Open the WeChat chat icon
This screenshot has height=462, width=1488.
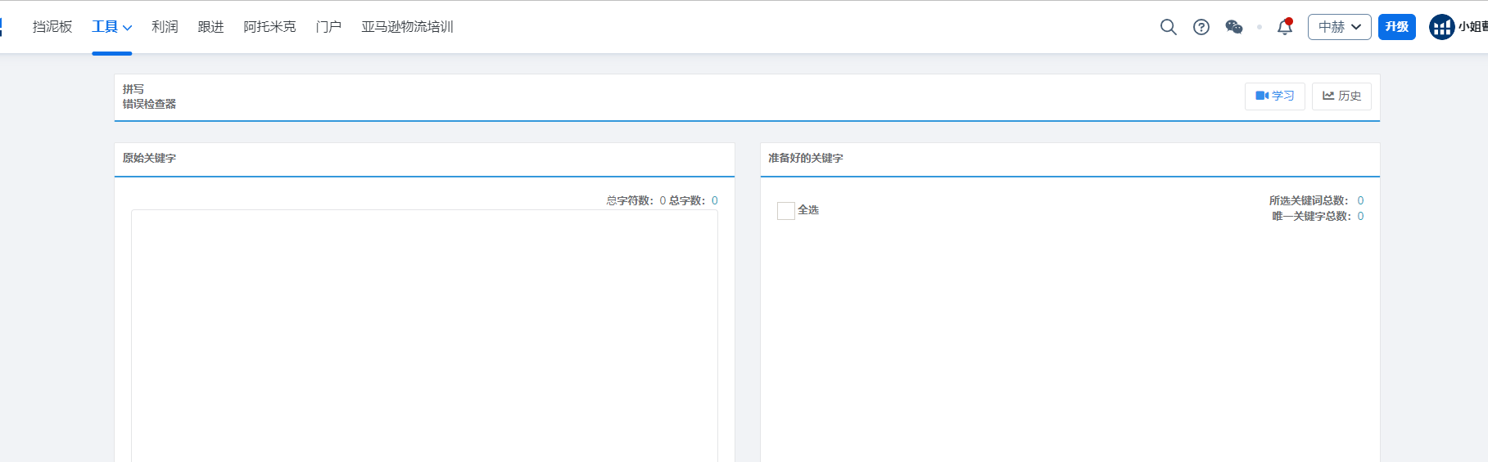(x=1233, y=27)
